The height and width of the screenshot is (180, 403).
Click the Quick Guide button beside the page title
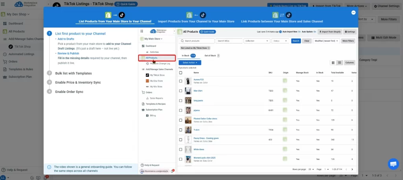click(126, 4)
